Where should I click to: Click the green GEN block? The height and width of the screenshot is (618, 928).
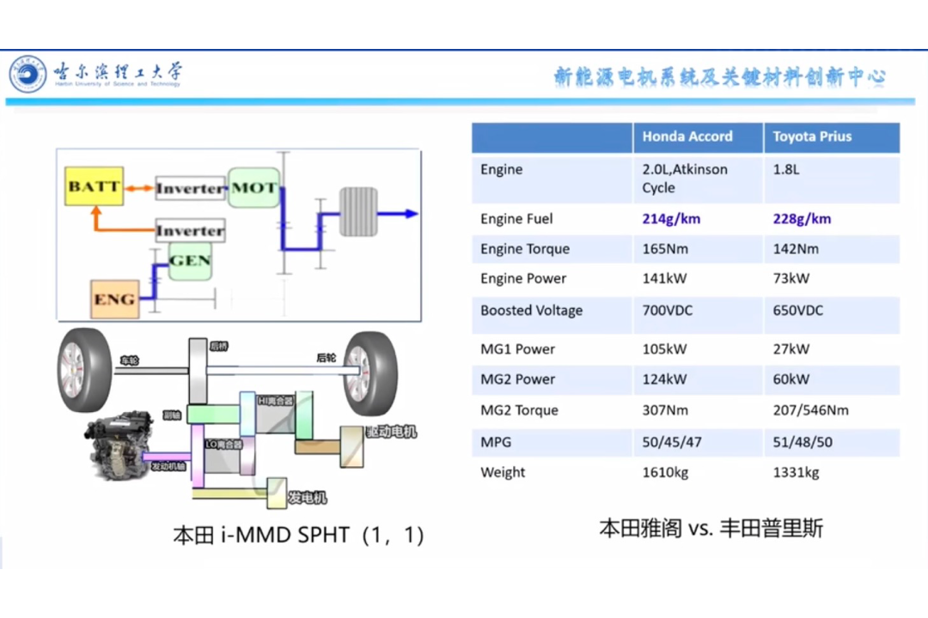pos(190,261)
